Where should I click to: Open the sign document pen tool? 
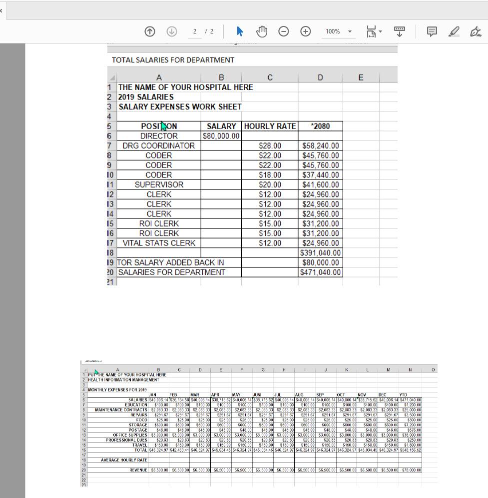tap(475, 31)
